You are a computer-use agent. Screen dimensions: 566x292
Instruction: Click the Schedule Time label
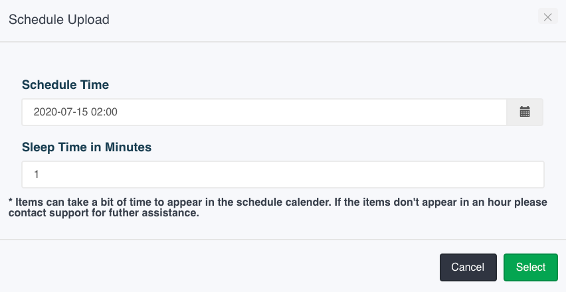click(65, 85)
